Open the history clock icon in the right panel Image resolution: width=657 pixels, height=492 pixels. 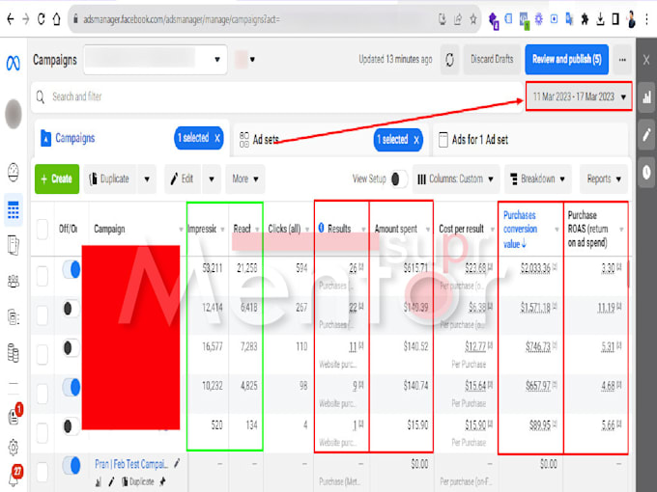[x=647, y=172]
